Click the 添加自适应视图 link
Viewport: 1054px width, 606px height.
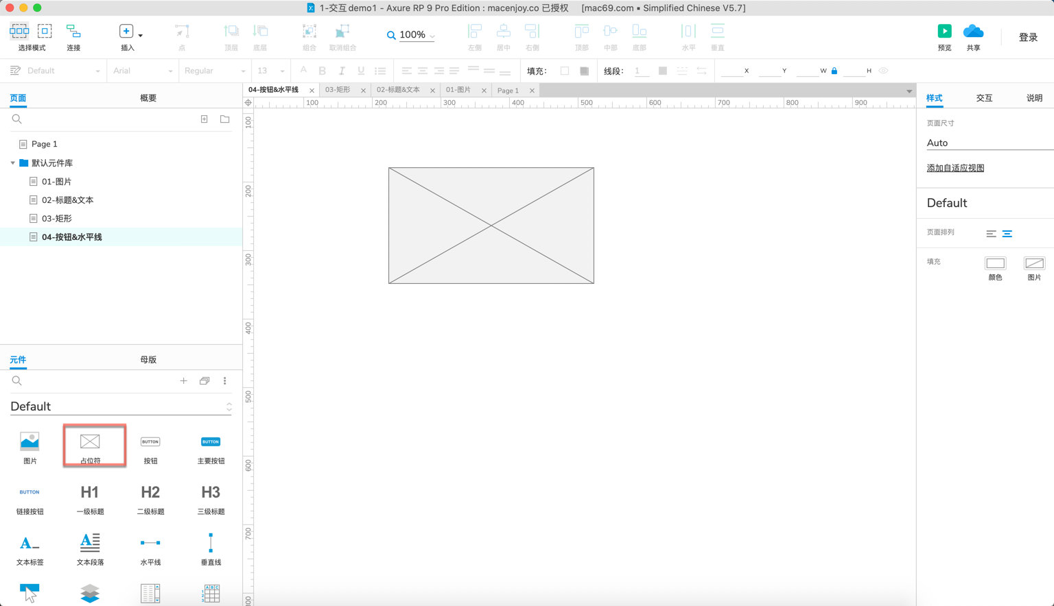955,168
